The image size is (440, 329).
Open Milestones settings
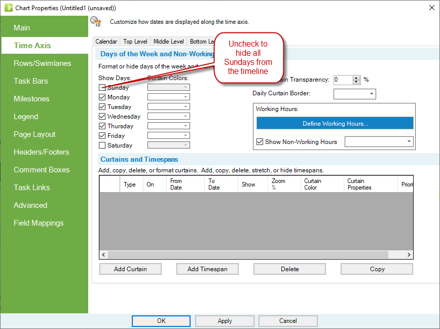44,99
